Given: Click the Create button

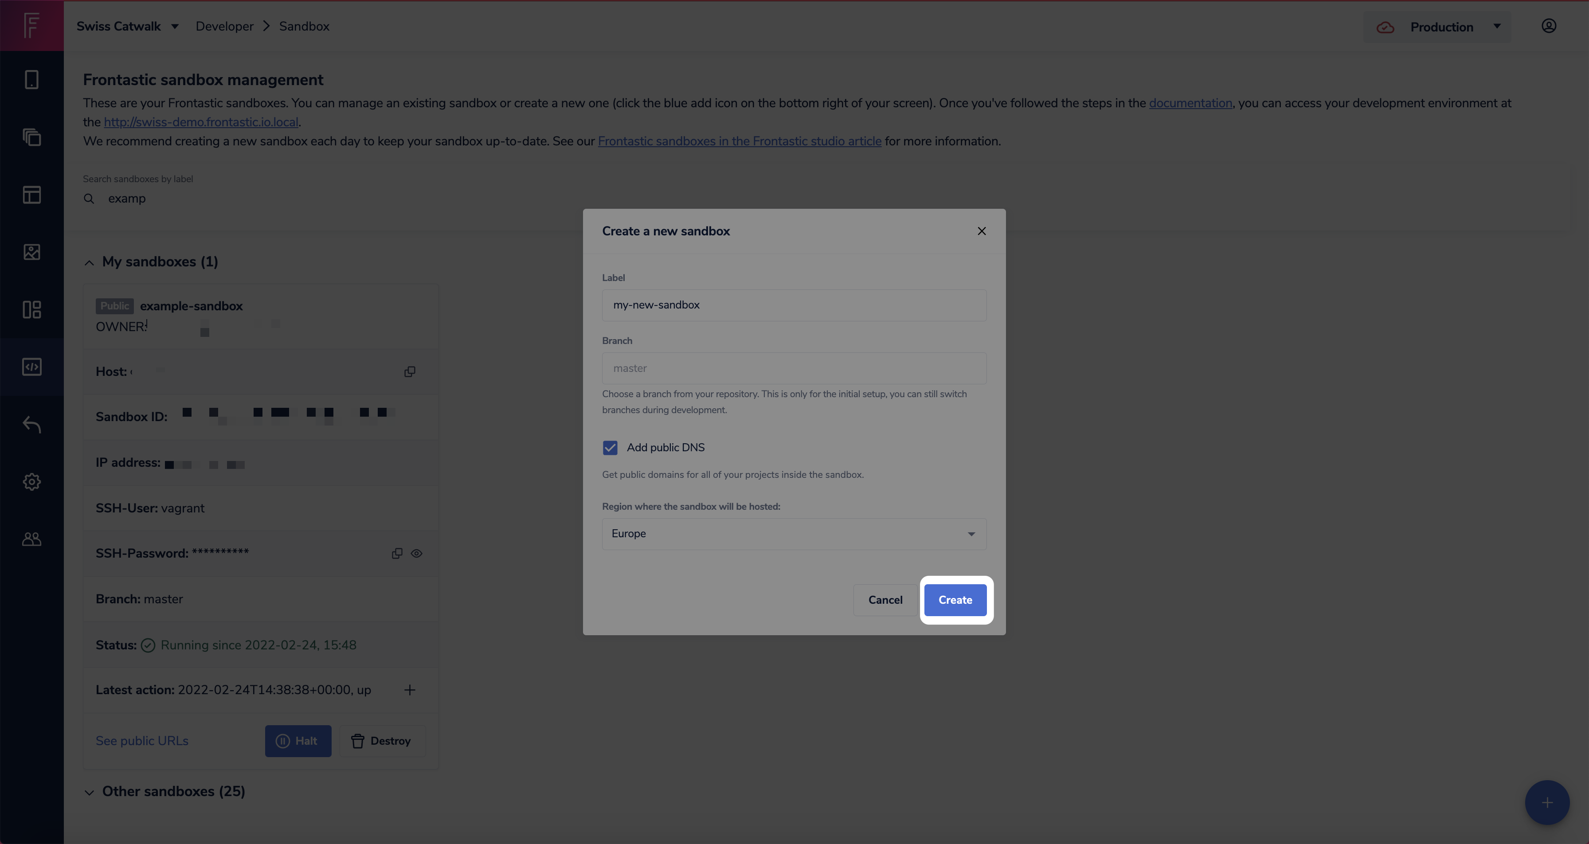Looking at the screenshot, I should 955,600.
